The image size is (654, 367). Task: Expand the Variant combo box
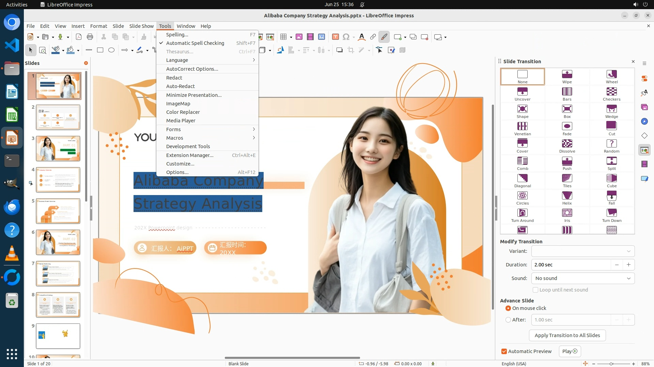(582, 251)
